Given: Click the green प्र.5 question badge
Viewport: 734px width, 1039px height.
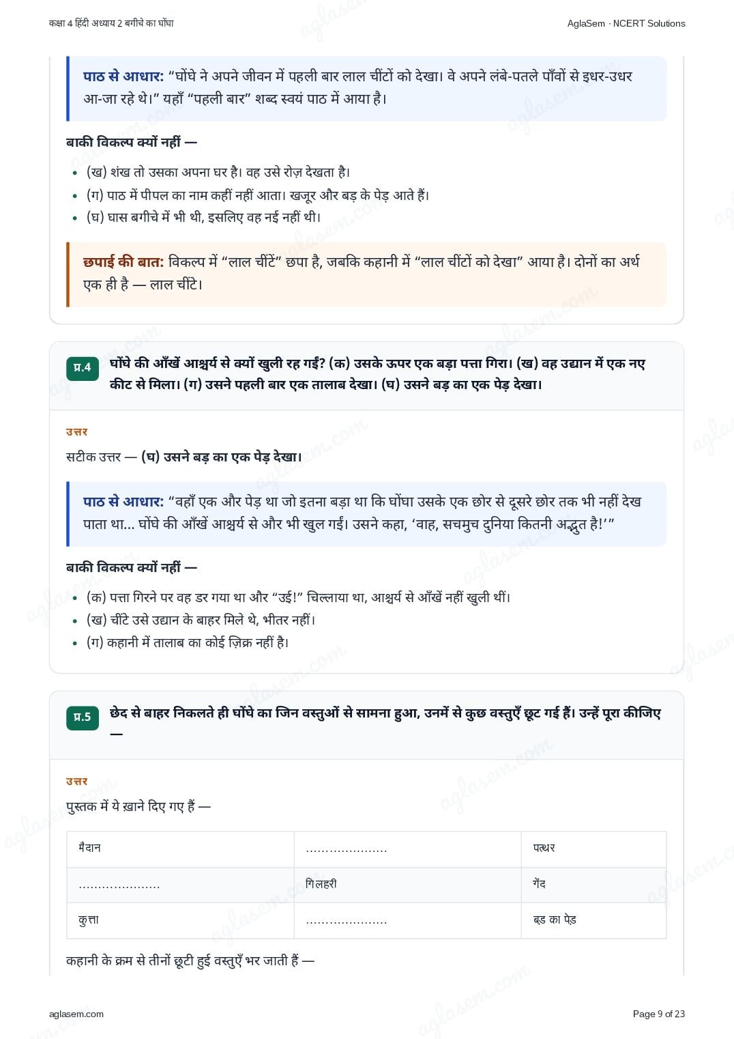Looking at the screenshot, I should pyautogui.click(x=83, y=717).
